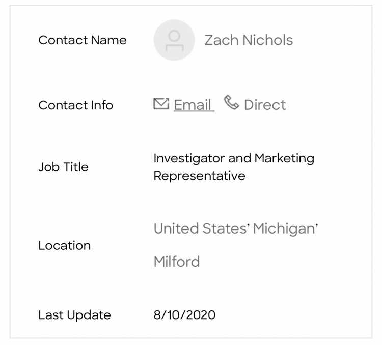382x345 pixels.
Task: Click the word Zach in contact name
Action: click(x=221, y=40)
